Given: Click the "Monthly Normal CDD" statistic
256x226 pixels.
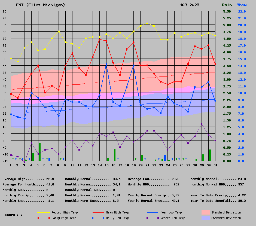Looking at the screenshot, I should pos(90,190).
